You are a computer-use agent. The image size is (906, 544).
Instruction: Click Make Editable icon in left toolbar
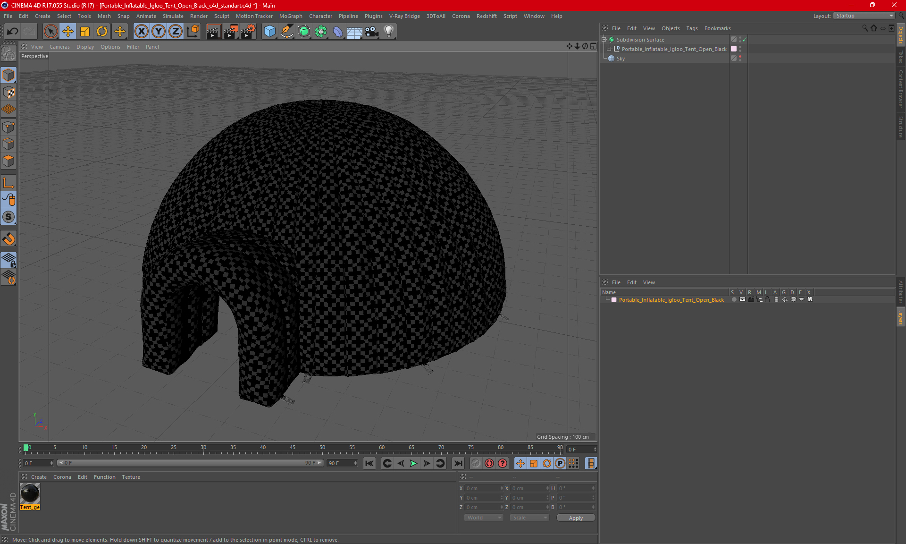click(x=8, y=54)
